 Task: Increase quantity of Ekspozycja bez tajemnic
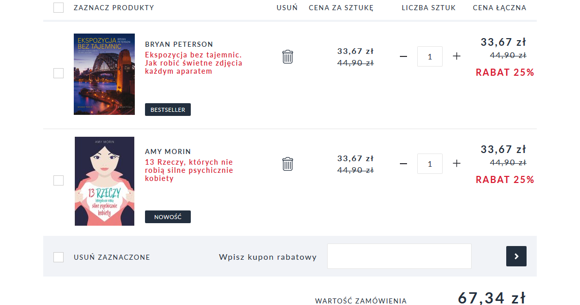click(456, 56)
